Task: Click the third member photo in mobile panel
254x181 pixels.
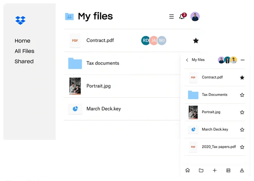Action: pyautogui.click(x=234, y=60)
